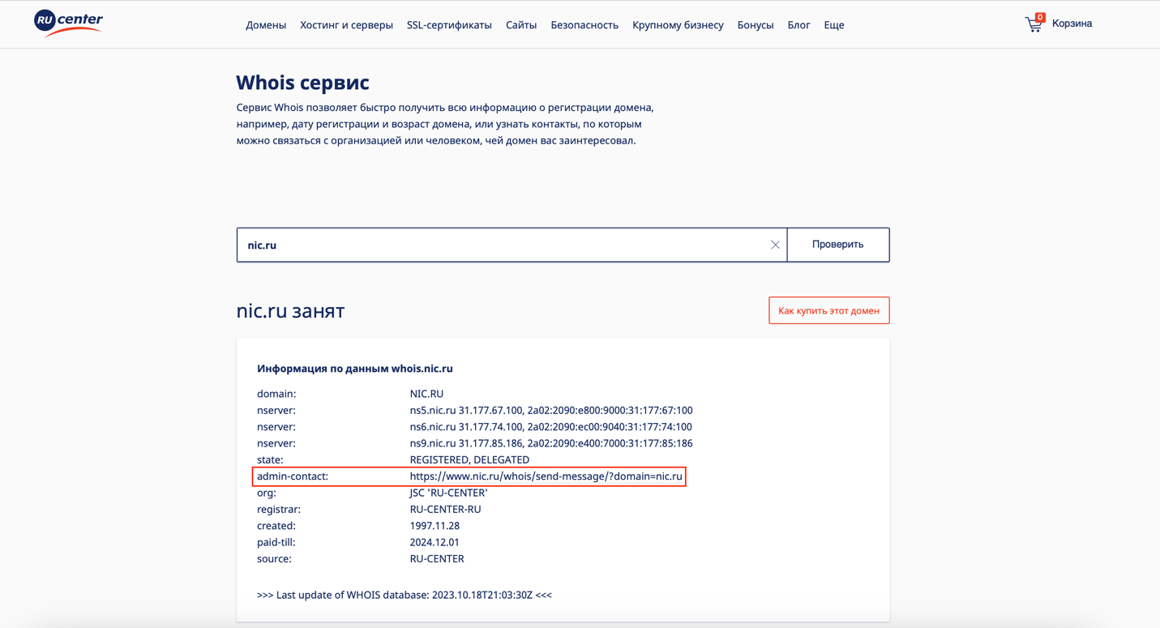Expand the Еще menu
Viewport: 1160px width, 628px height.
834,25
